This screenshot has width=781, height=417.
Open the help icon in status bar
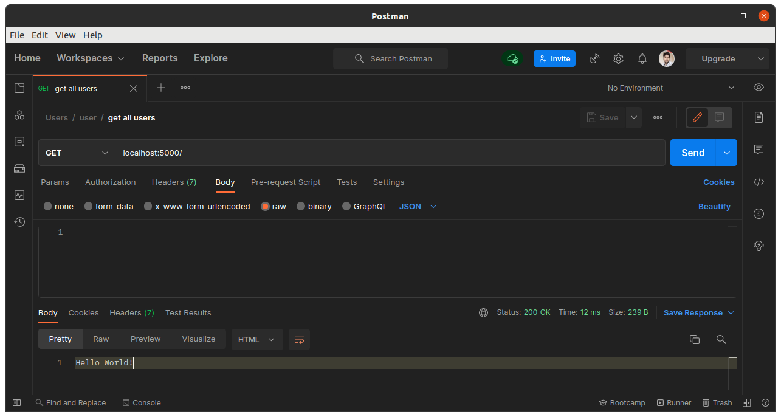765,403
